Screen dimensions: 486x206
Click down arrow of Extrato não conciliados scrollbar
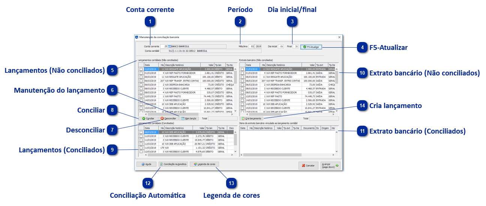click(x=337, y=111)
